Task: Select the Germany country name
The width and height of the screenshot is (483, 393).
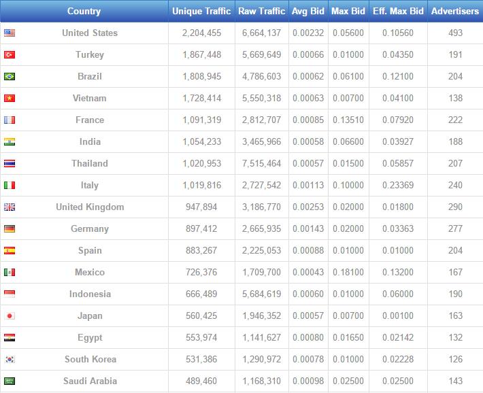Action: (90, 228)
